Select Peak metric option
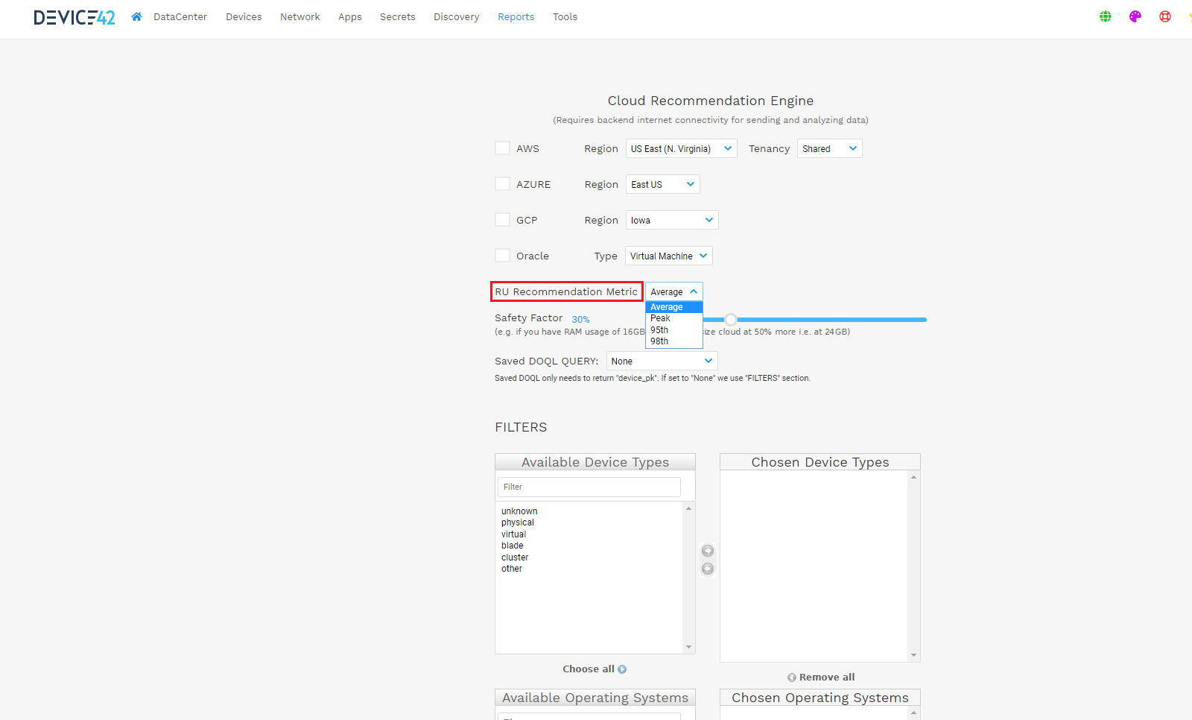Screen dimensions: 1192x720 [x=674, y=318]
